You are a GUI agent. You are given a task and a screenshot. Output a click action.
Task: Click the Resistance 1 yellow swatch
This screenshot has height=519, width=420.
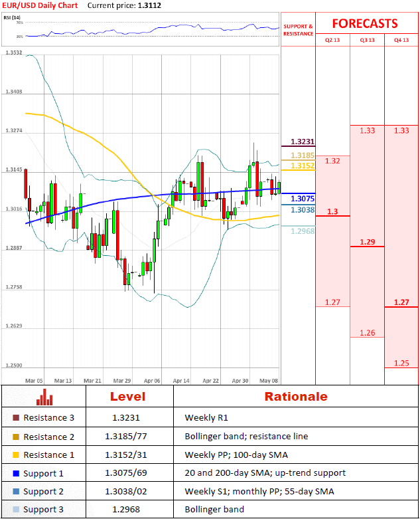click(16, 455)
